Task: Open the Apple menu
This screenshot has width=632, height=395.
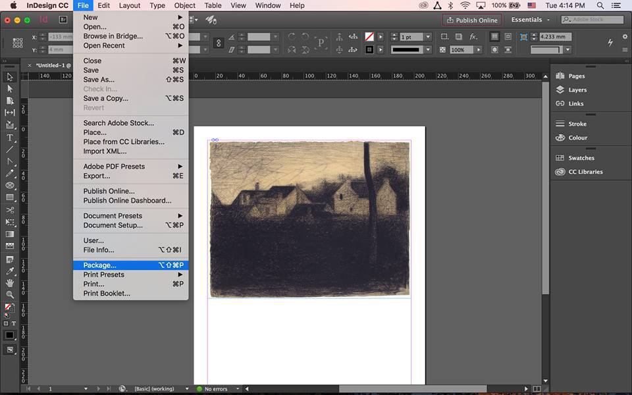Action: pyautogui.click(x=13, y=6)
